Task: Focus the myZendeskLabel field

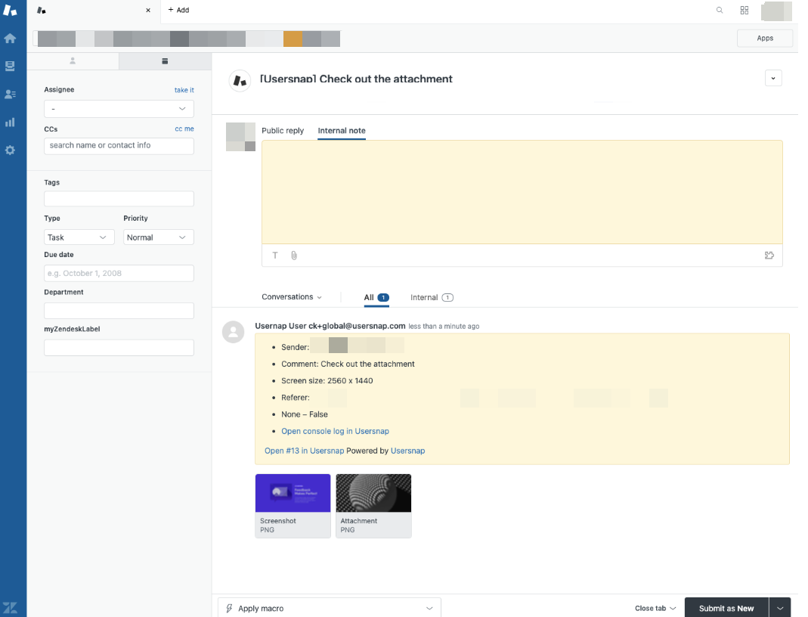Action: [119, 347]
